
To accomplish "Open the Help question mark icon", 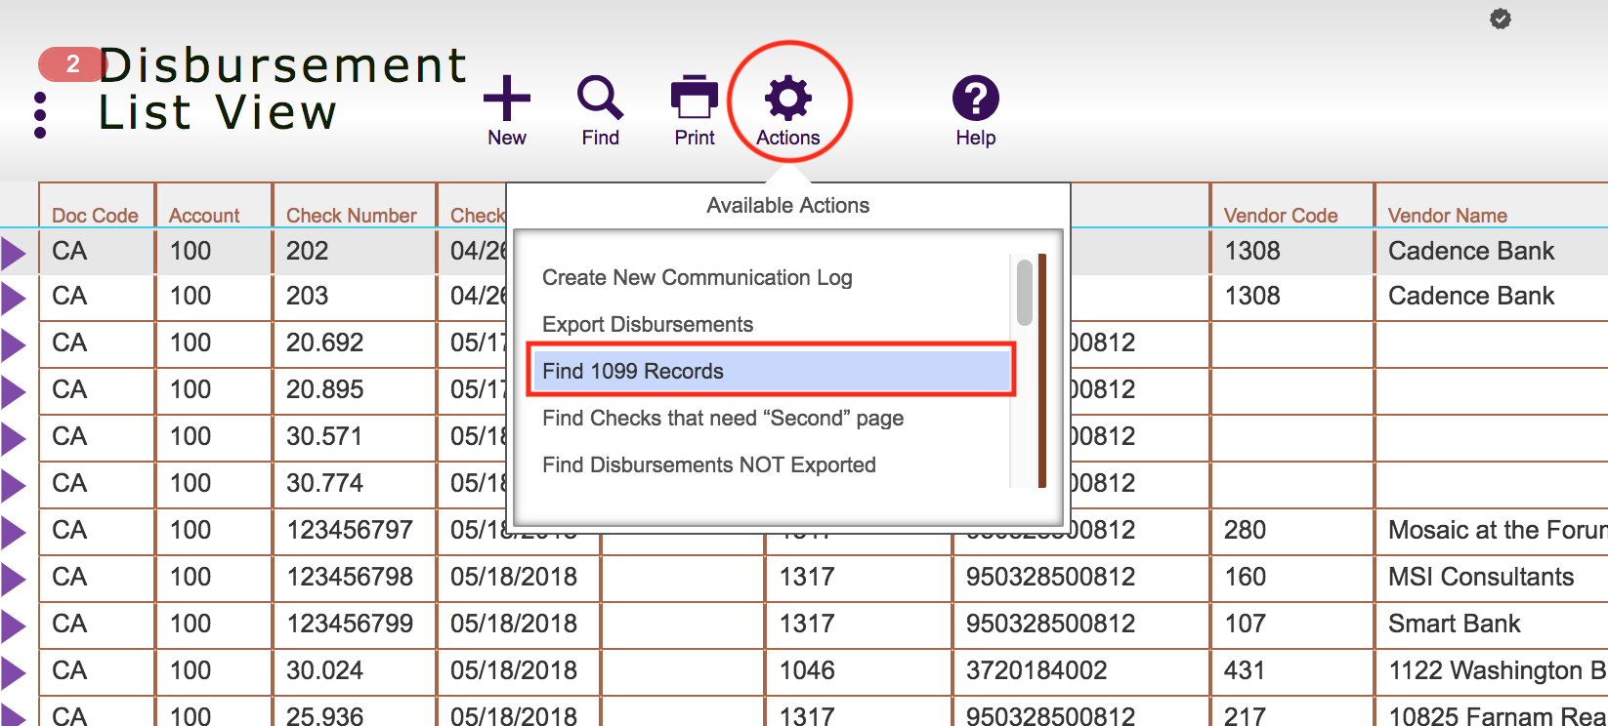I will (x=975, y=99).
